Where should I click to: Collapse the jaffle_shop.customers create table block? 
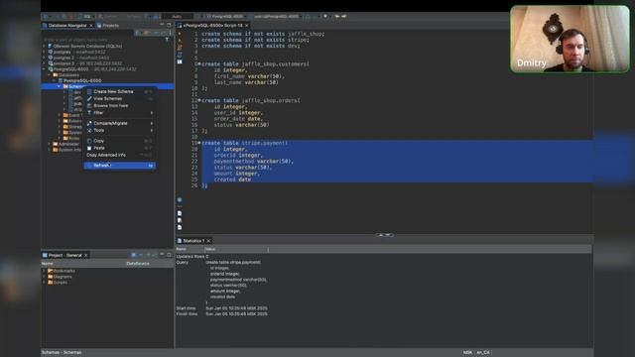(199, 63)
